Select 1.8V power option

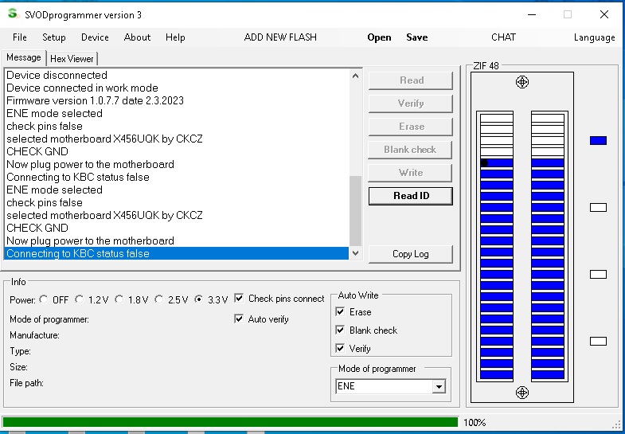119,299
